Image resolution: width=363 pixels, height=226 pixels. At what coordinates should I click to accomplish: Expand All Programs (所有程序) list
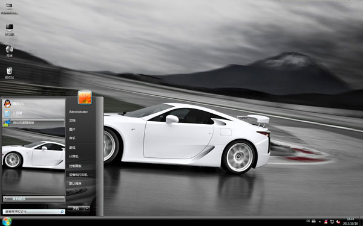pos(34,198)
